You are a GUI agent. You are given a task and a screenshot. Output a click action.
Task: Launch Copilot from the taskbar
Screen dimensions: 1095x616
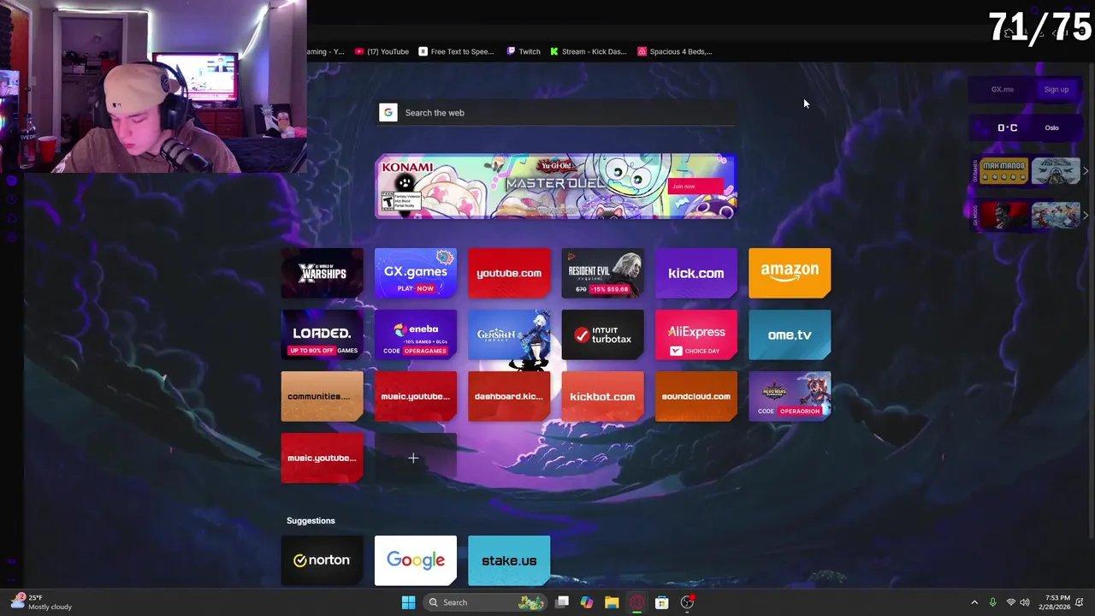(x=587, y=602)
